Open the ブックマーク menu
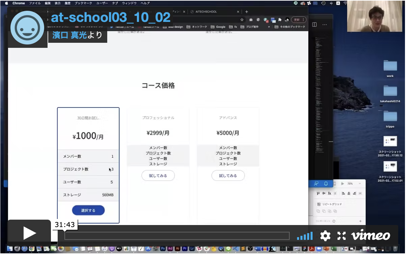This screenshot has width=408, height=254. 83,3
